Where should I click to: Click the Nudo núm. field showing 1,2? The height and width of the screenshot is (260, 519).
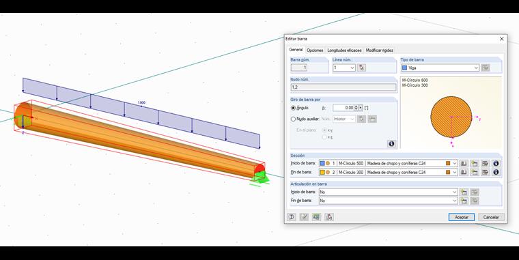(x=343, y=87)
